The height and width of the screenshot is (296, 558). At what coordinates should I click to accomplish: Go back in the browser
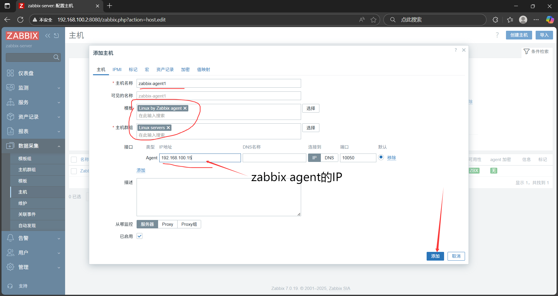point(7,20)
